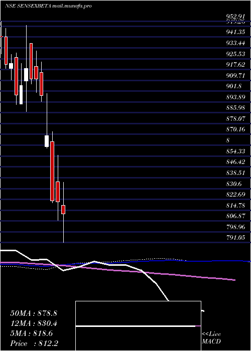The image size is (251, 351).
Task: Click the 822.69 price axis label
Action: [x=235, y=194]
